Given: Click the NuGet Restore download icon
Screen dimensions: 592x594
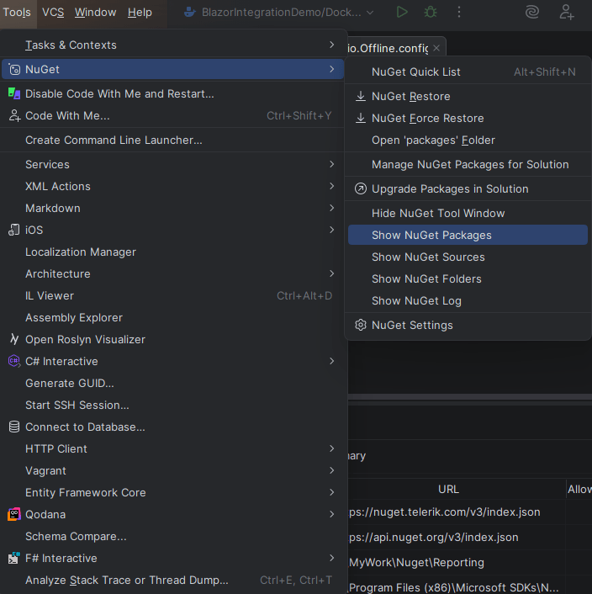Looking at the screenshot, I should [x=361, y=96].
